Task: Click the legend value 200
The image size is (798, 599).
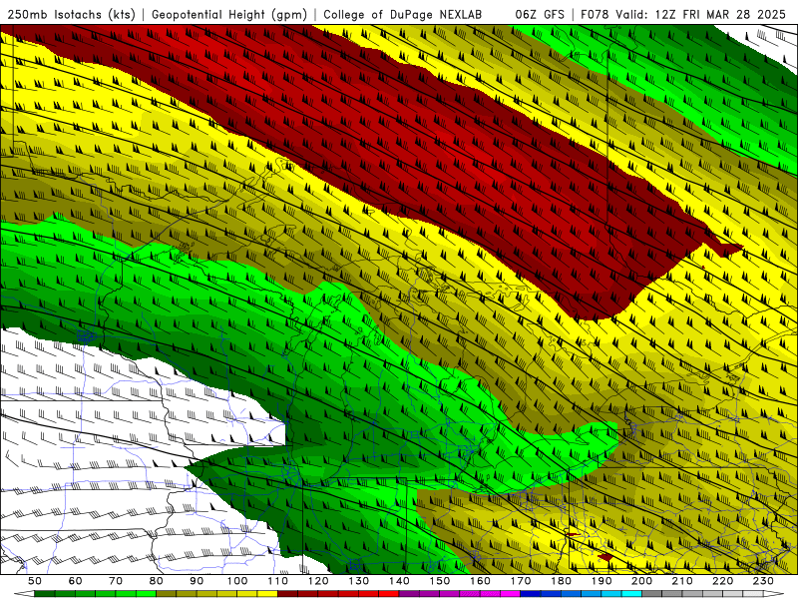Action: 642,581
